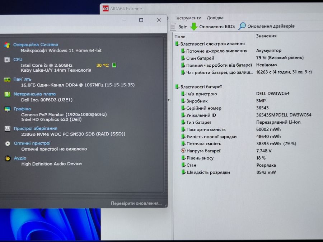Open the Аудіо section link
Screen dimensions: 323x242
pyautogui.click(x=20, y=158)
